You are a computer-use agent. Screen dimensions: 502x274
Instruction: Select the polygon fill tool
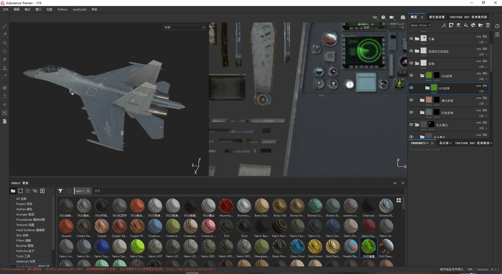coord(5,51)
